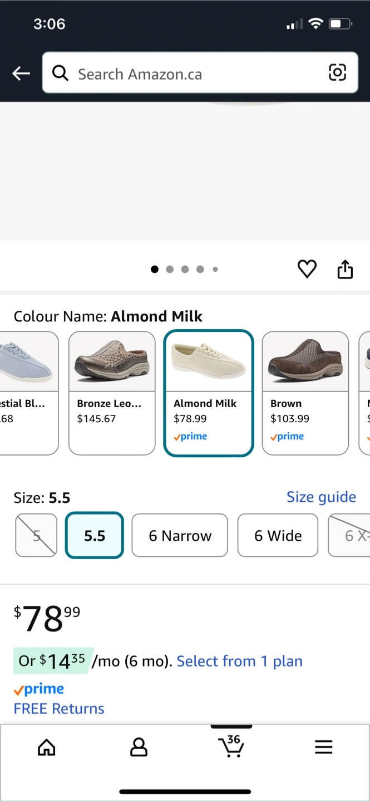370x802 pixels.
Task: Pick the Almond Milk shoe thumbnail
Action: (209, 362)
